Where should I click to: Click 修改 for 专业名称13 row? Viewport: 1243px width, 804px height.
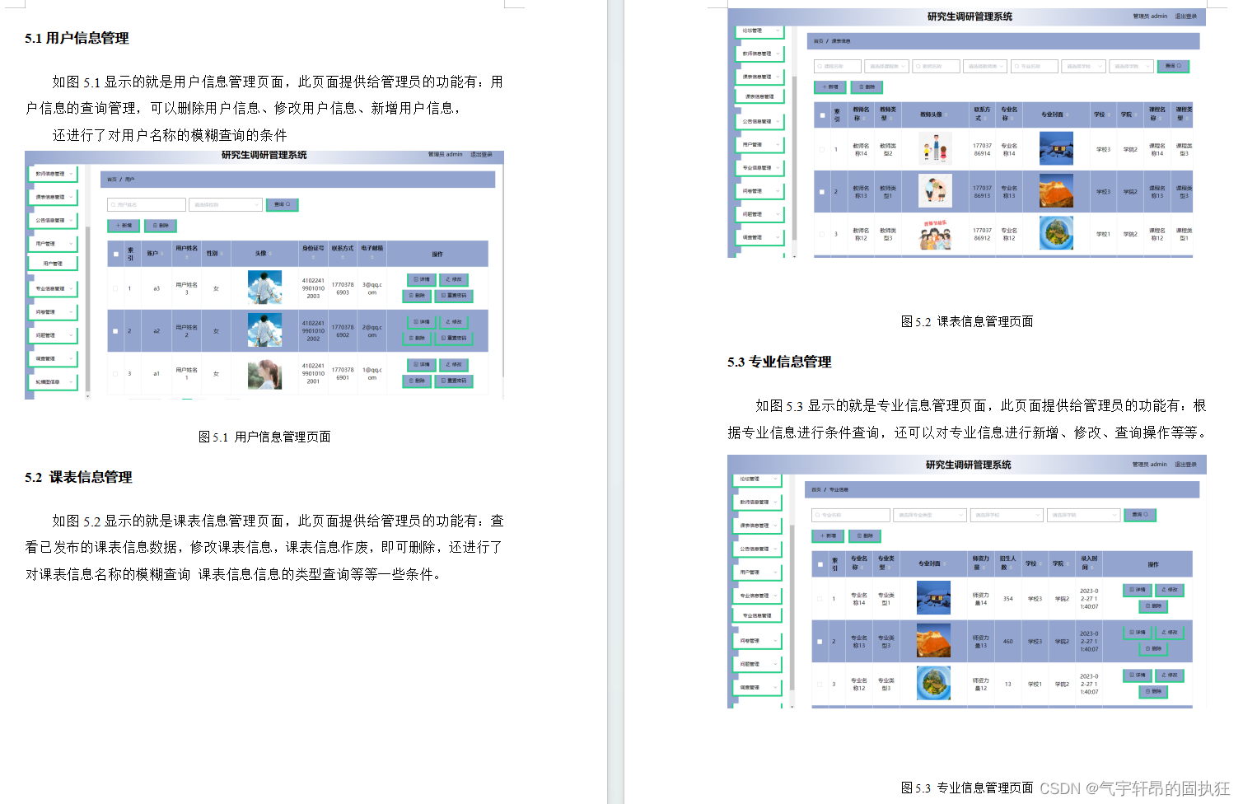[1170, 633]
